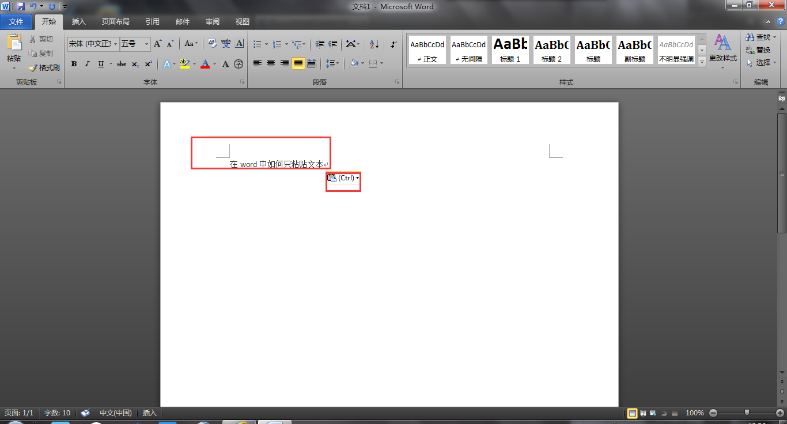Image resolution: width=787 pixels, height=424 pixels.
Task: Open the Phonetic Guide (wén) tool
Action: click(x=226, y=44)
